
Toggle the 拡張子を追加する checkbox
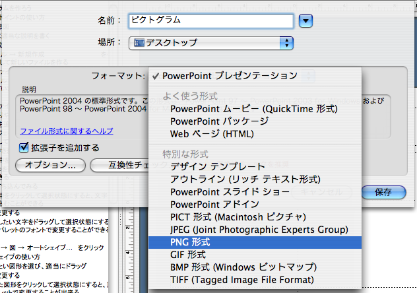(24, 147)
